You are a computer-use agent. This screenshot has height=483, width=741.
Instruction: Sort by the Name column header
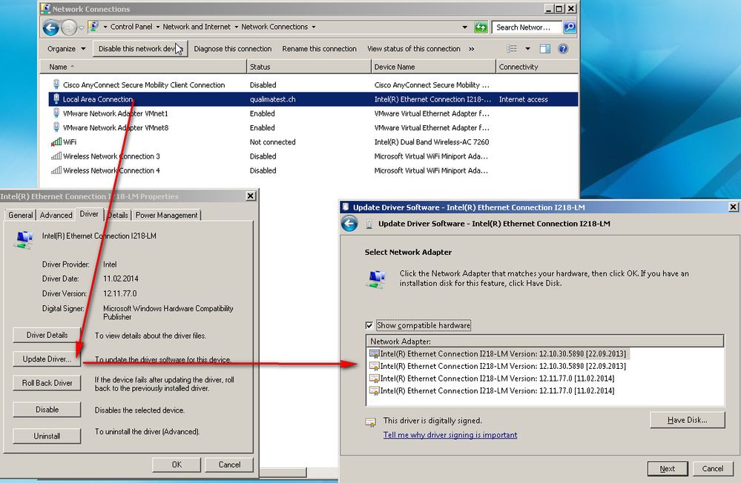[143, 67]
